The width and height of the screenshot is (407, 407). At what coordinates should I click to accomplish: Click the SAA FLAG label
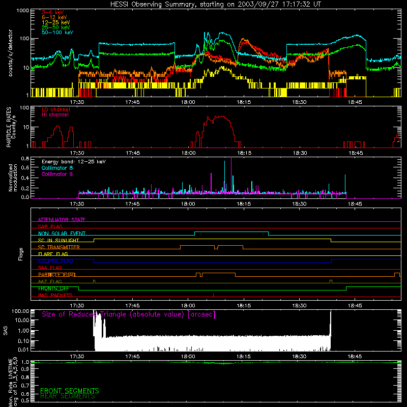pos(50,268)
